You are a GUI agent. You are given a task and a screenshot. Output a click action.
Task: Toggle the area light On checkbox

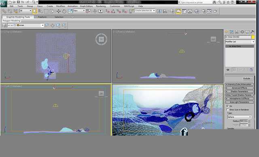227,106
